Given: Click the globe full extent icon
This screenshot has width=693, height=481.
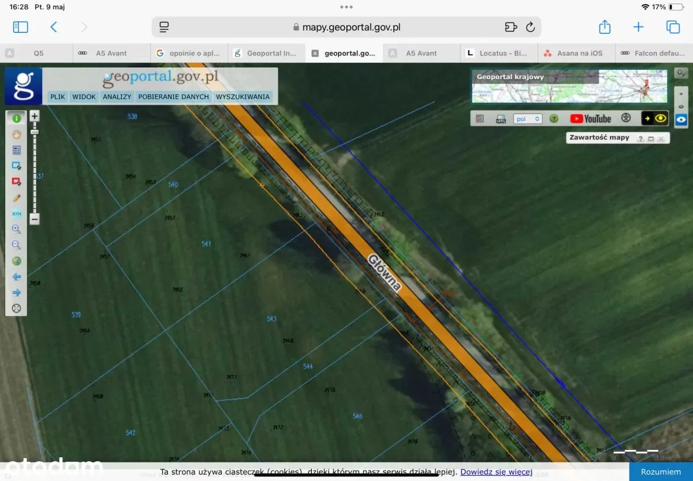Looking at the screenshot, I should (x=16, y=261).
